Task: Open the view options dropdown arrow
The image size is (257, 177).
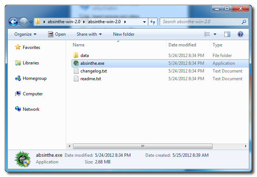Action: click(215, 34)
